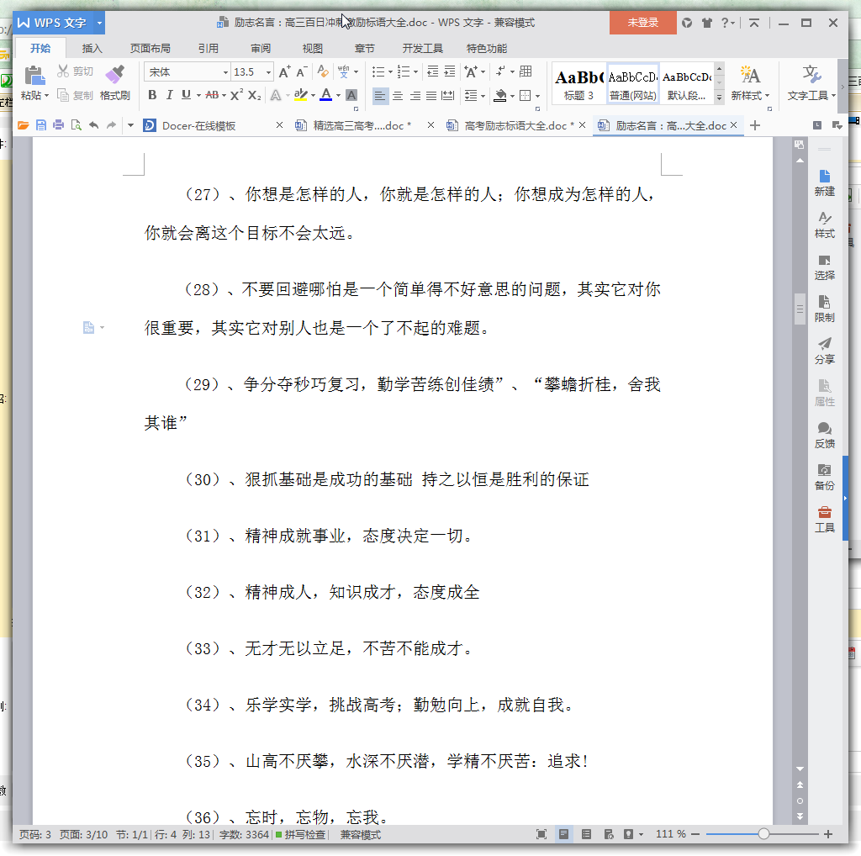Viewport: 861px width, 856px height.
Task: Click the insert table grid icon
Action: pos(526,71)
